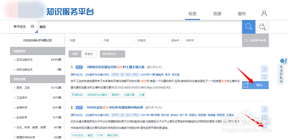The image size is (288, 140).
Task: Click the download icon for result 2
Action: point(265,109)
